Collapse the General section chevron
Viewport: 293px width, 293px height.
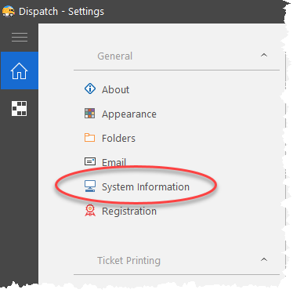[264, 55]
